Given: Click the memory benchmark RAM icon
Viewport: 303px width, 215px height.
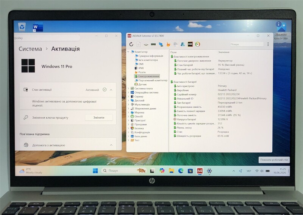Looking at the screenshot, I should click(x=153, y=44).
